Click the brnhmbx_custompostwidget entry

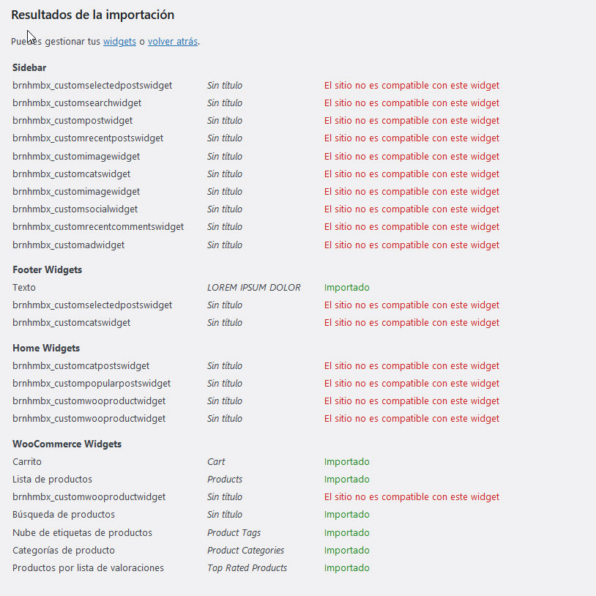coord(72,121)
